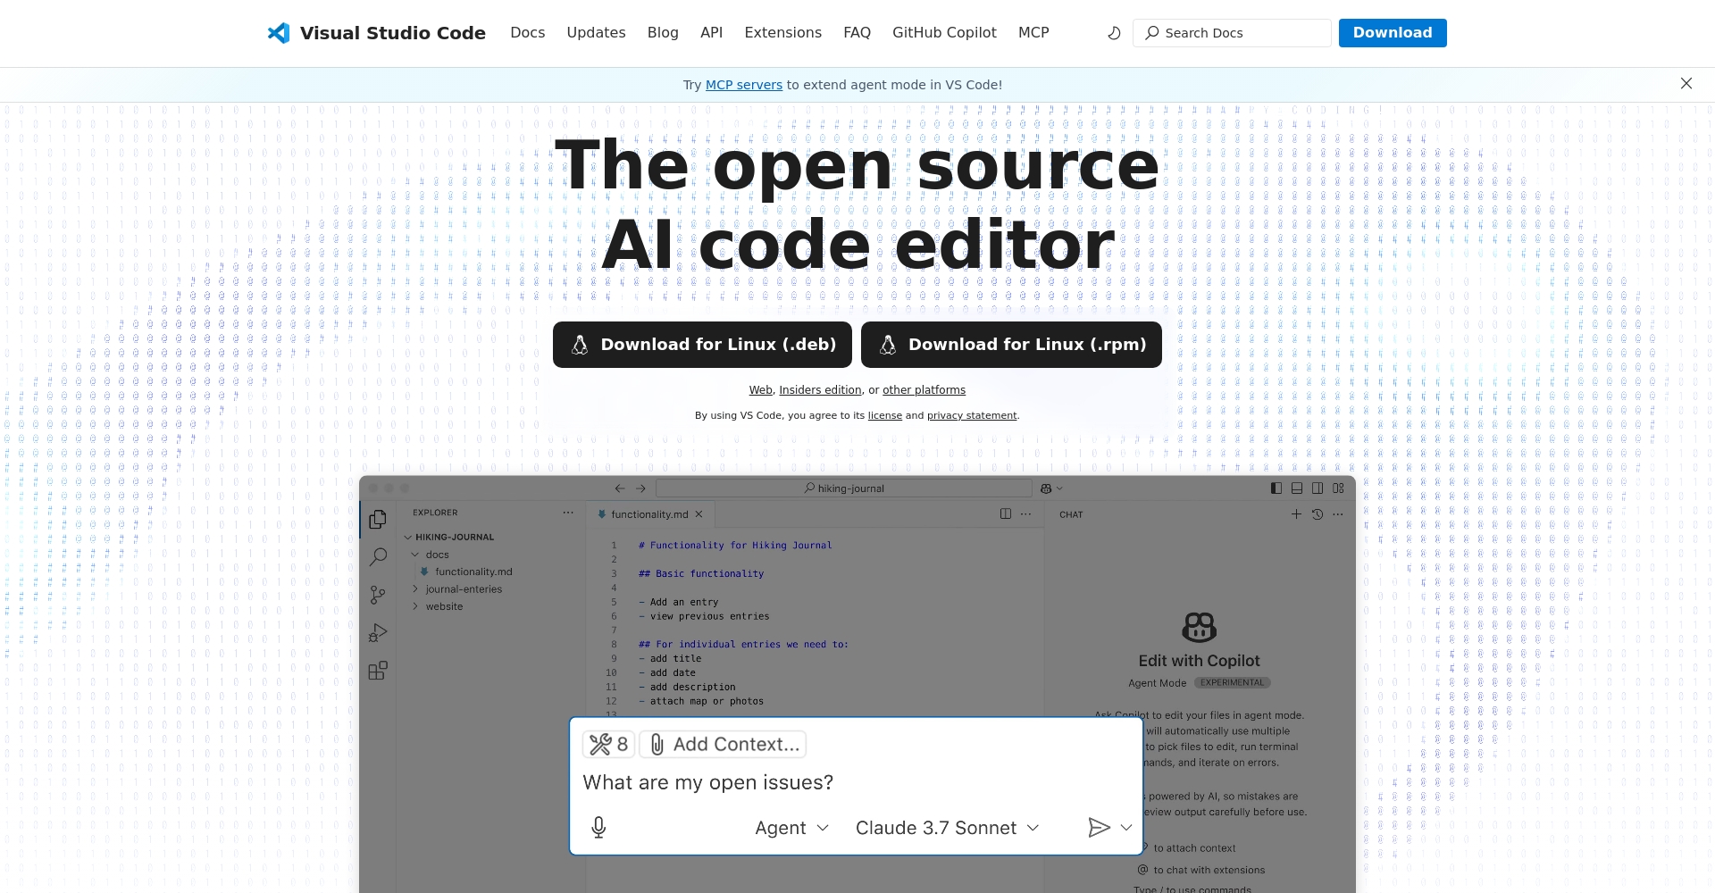This screenshot has width=1715, height=893.
Task: Open Extensions in the top navigation
Action: (x=782, y=33)
